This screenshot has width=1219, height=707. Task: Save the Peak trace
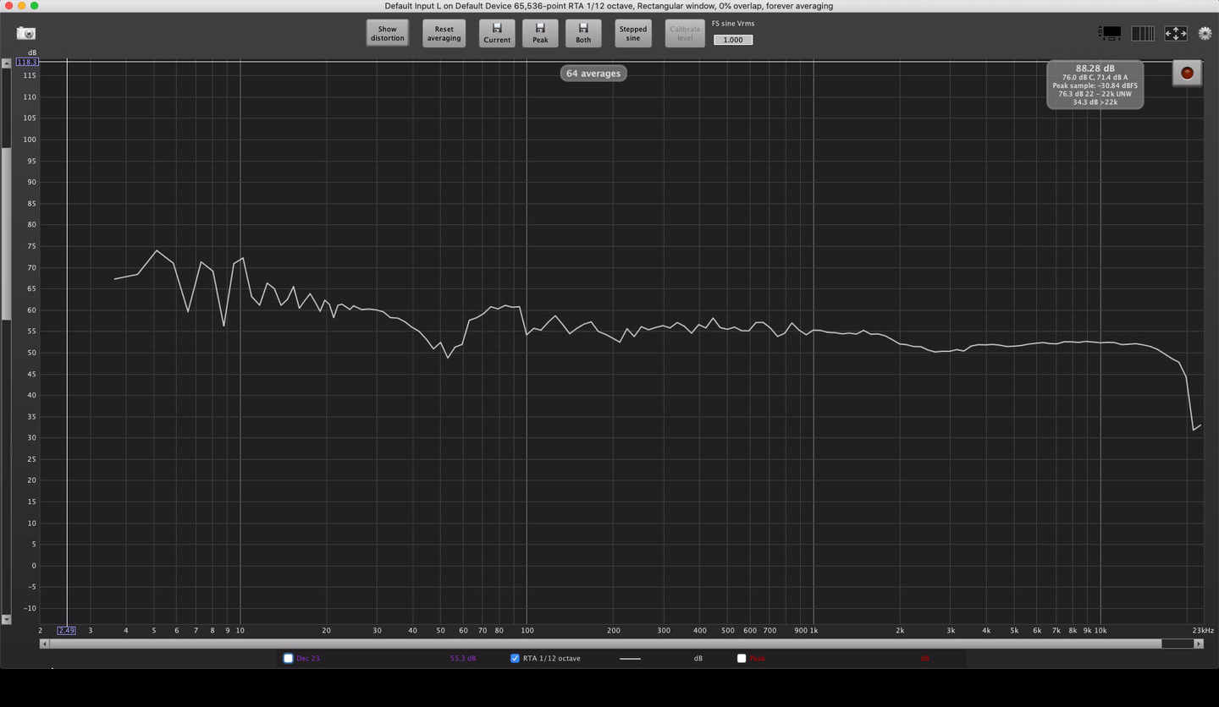(540, 34)
